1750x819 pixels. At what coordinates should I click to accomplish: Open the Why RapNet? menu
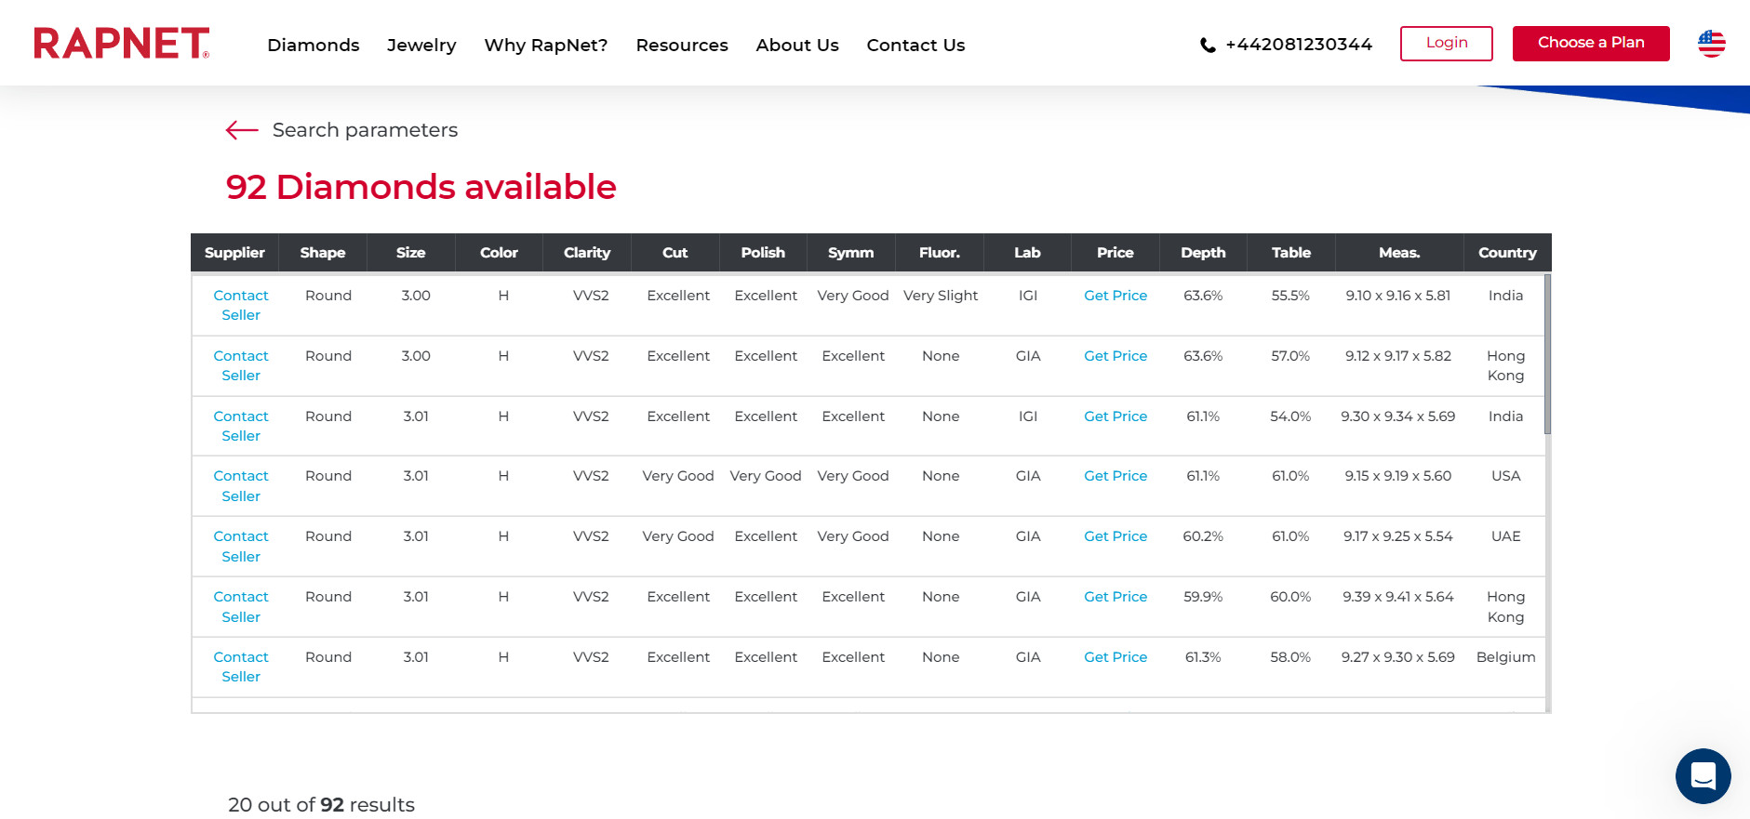[x=546, y=45]
